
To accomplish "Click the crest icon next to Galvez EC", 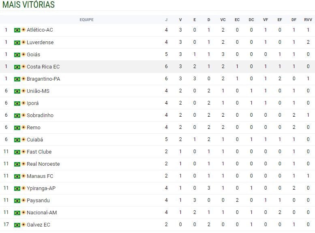I will click(24, 224).
